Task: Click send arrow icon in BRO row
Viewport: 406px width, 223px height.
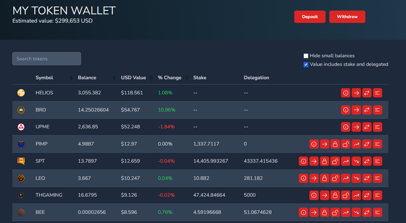Action: click(356, 110)
